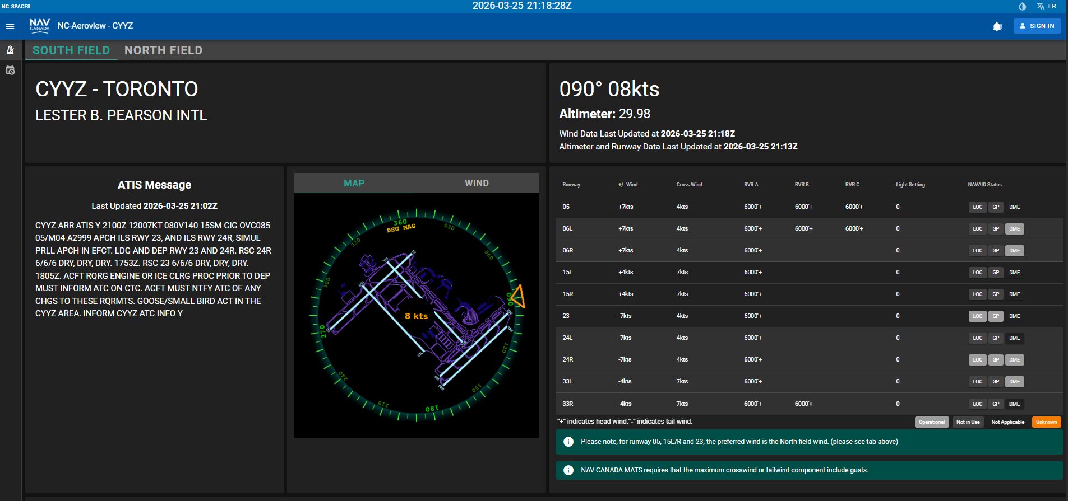Click the LOC status chip for runway 05

[978, 207]
